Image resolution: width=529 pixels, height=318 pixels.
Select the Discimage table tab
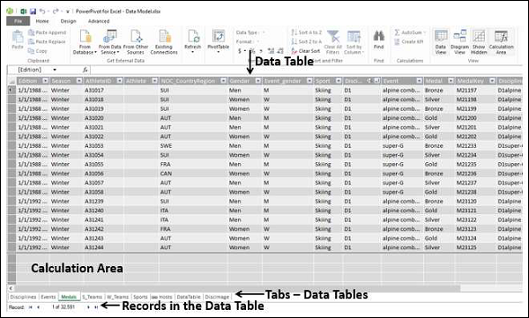(x=217, y=297)
